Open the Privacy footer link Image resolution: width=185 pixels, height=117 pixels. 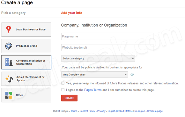[101, 111]
